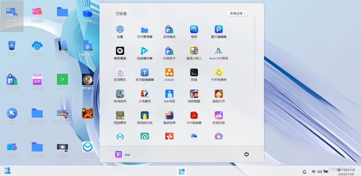
Task: Click the power button in start menu
Action: 246,154
